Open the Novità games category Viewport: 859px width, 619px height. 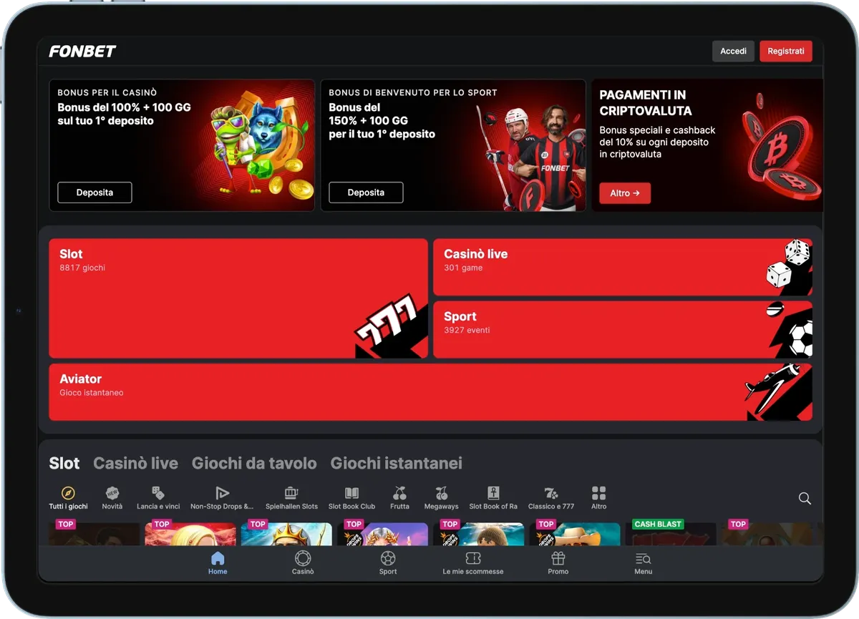click(x=112, y=492)
